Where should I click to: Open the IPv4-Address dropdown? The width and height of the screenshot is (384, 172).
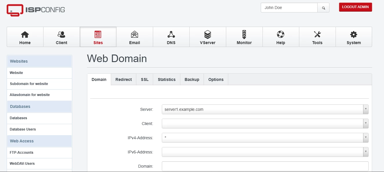pos(365,138)
